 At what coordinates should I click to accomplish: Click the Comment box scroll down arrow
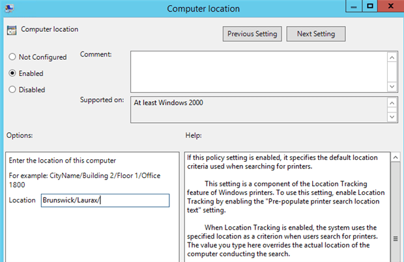click(x=392, y=86)
